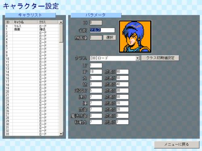Click the 名前 field containing マルス
This screenshot has height=151, width=202.
102,30
